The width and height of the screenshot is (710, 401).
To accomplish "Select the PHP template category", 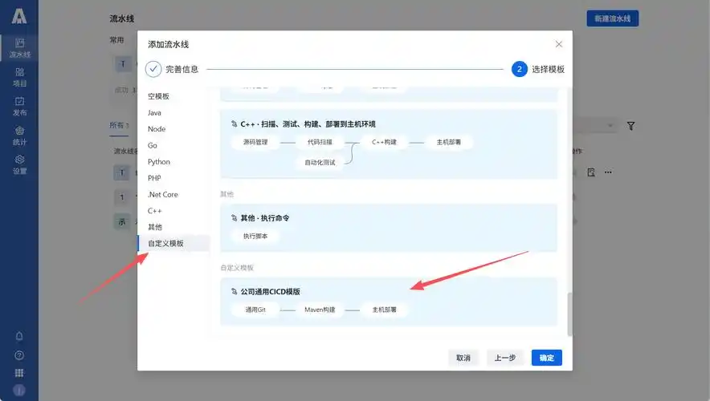I will [x=154, y=178].
